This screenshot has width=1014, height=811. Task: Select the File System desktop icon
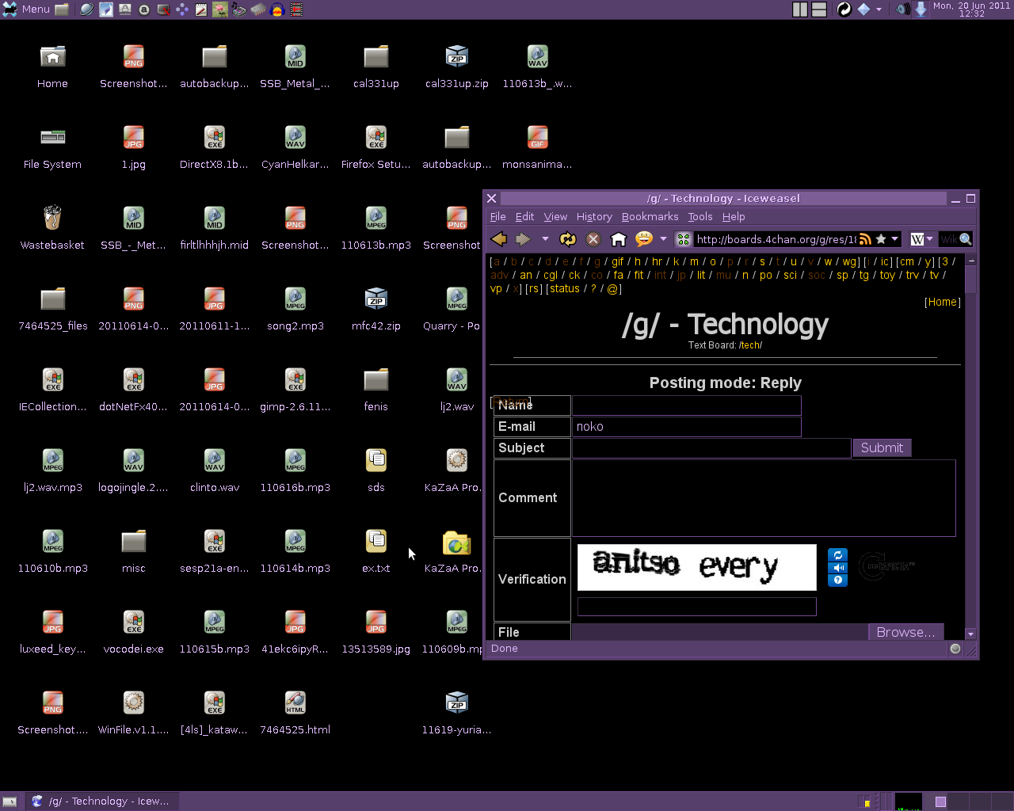click(x=52, y=147)
